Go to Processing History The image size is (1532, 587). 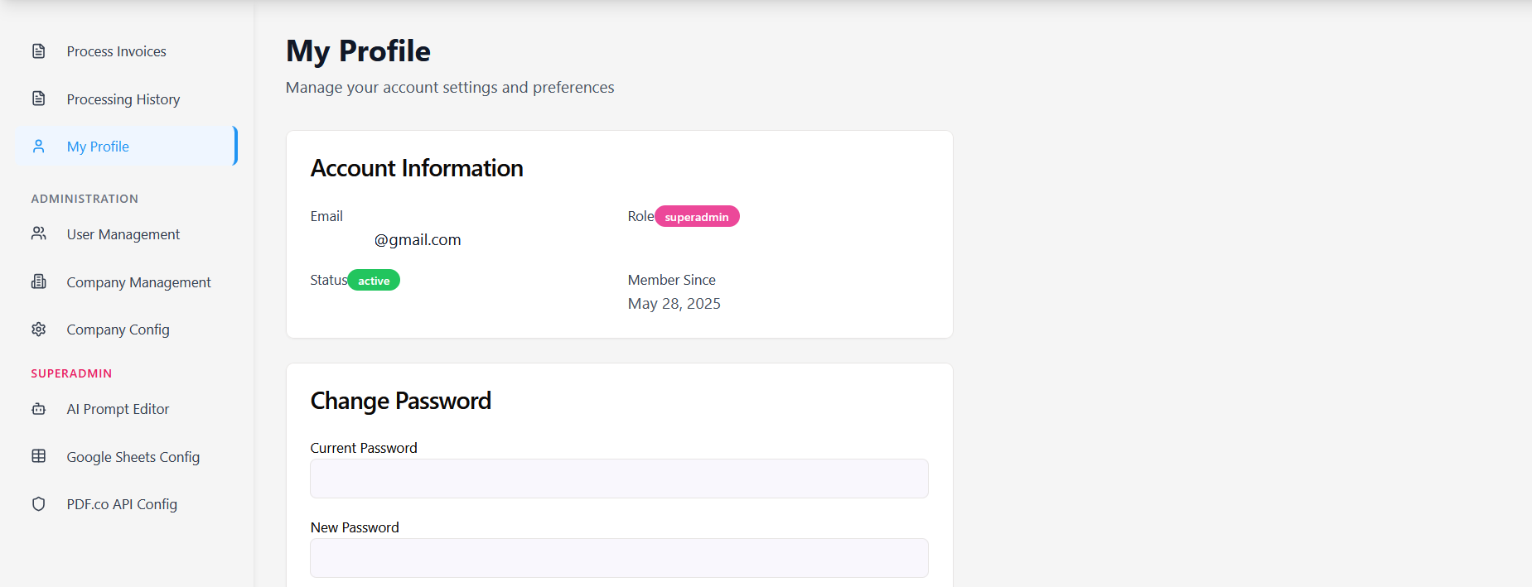pos(123,99)
